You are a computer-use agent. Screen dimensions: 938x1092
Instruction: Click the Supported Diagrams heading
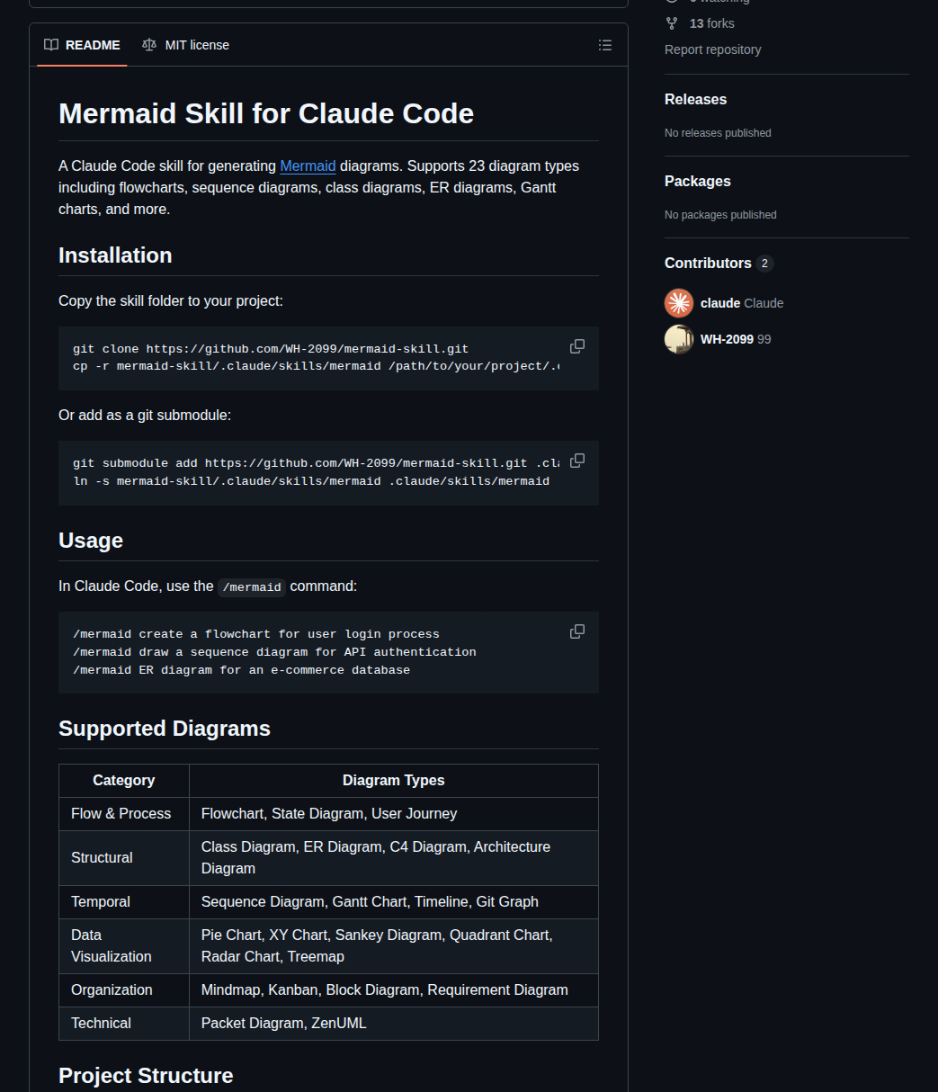point(165,729)
